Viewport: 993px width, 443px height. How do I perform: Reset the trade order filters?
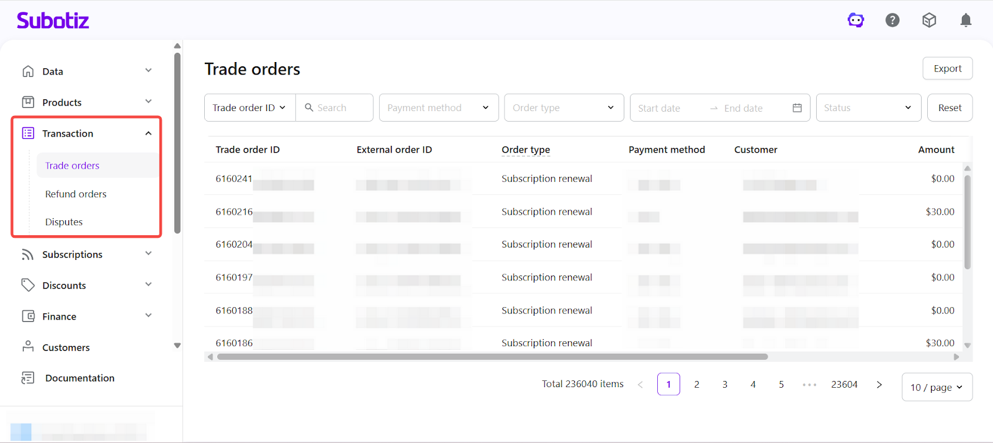pos(950,108)
